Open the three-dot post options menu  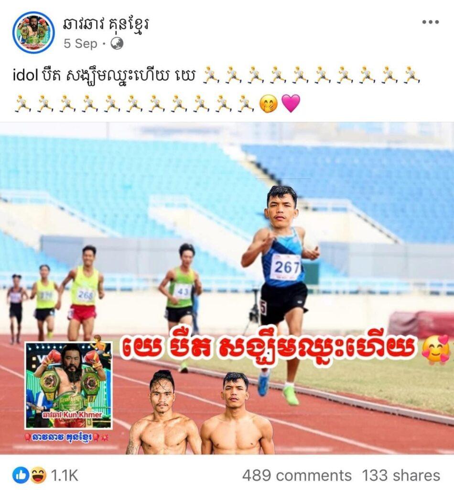pyautogui.click(x=430, y=22)
